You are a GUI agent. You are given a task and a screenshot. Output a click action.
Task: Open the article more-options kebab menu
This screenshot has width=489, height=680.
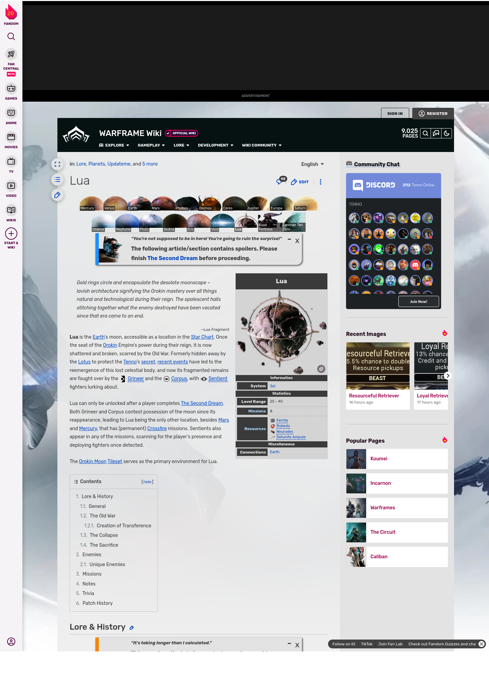(x=320, y=182)
